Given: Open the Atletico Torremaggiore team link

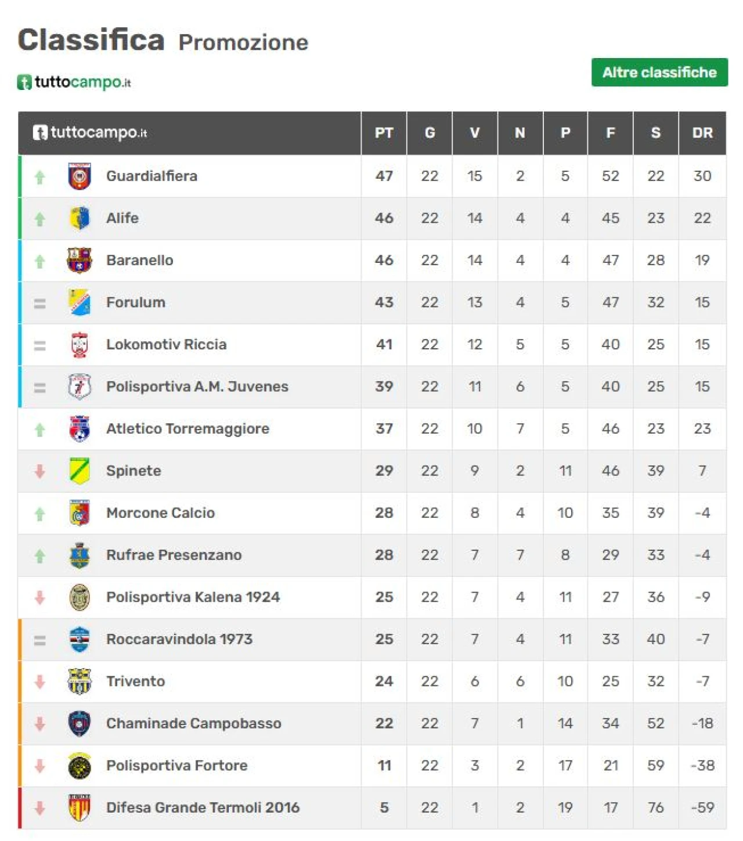Looking at the screenshot, I should point(187,429).
